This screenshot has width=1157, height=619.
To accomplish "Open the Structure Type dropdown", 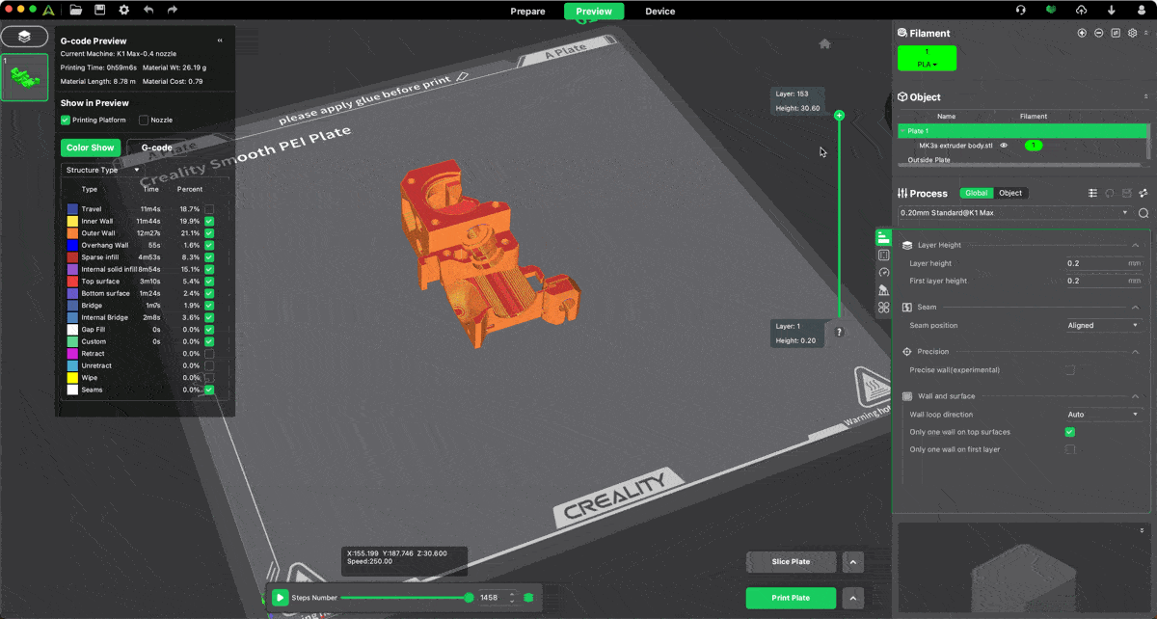I will (102, 170).
